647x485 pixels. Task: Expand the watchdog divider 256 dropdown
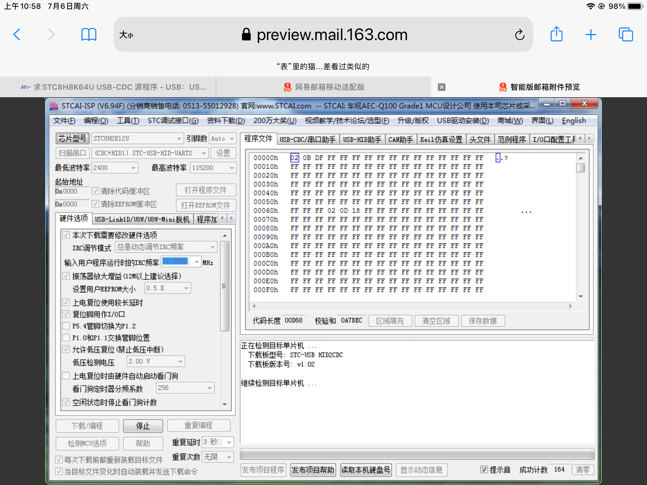(x=210, y=388)
